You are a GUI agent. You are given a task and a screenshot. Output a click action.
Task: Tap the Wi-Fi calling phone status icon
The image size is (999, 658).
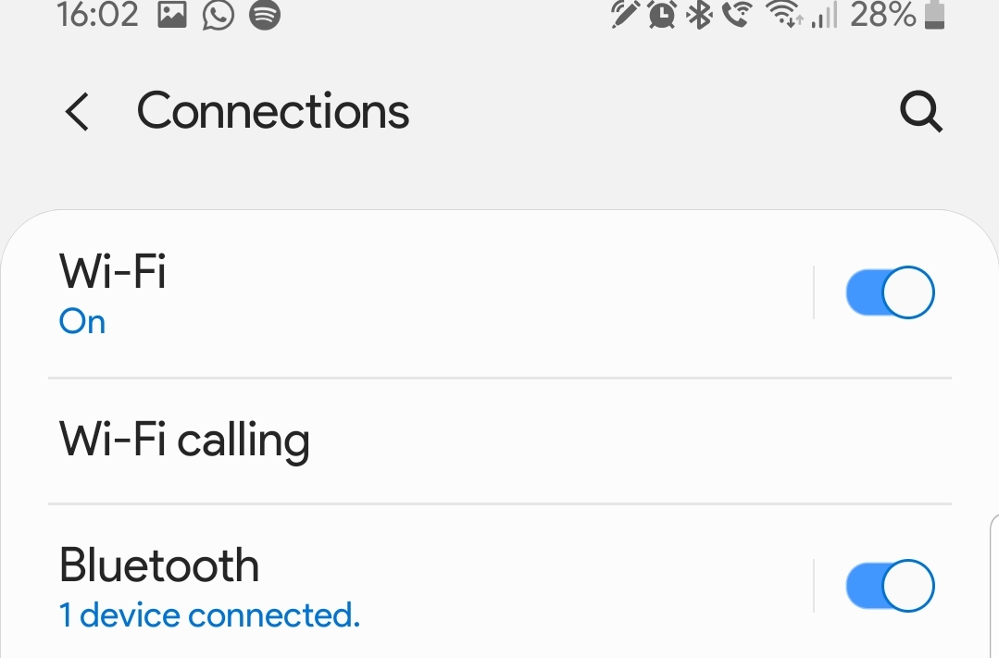pos(736,15)
